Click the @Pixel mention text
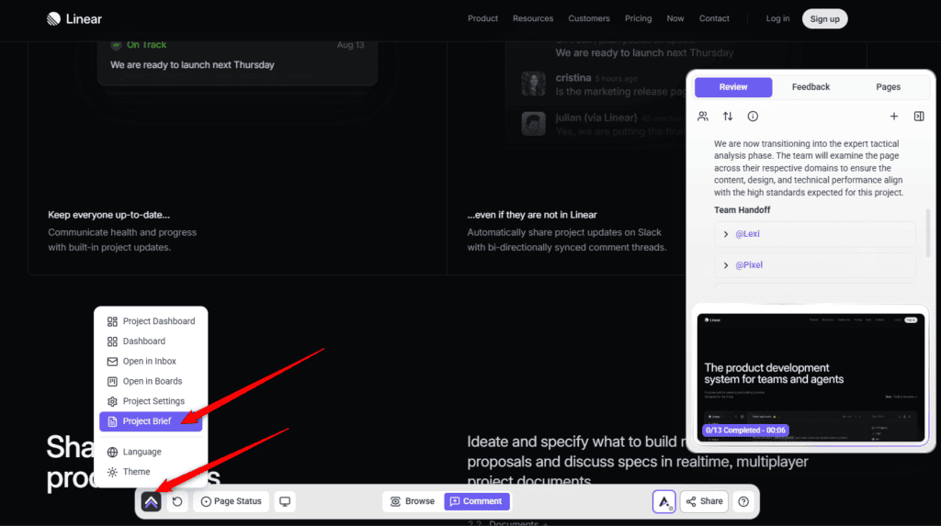 749,265
